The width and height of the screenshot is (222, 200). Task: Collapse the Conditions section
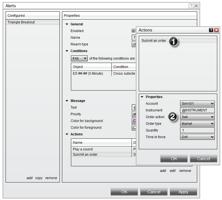67,51
